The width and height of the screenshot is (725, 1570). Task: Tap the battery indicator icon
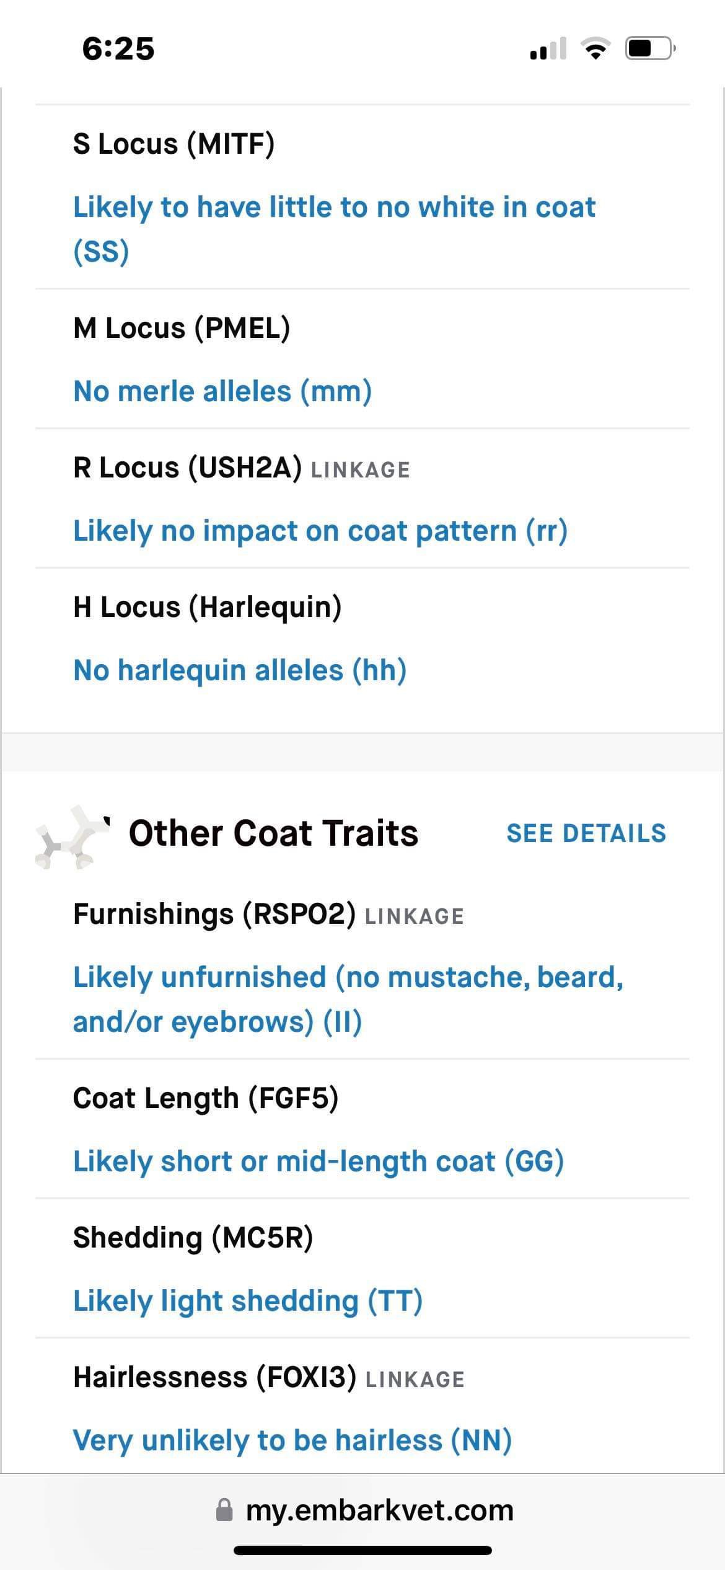(651, 48)
